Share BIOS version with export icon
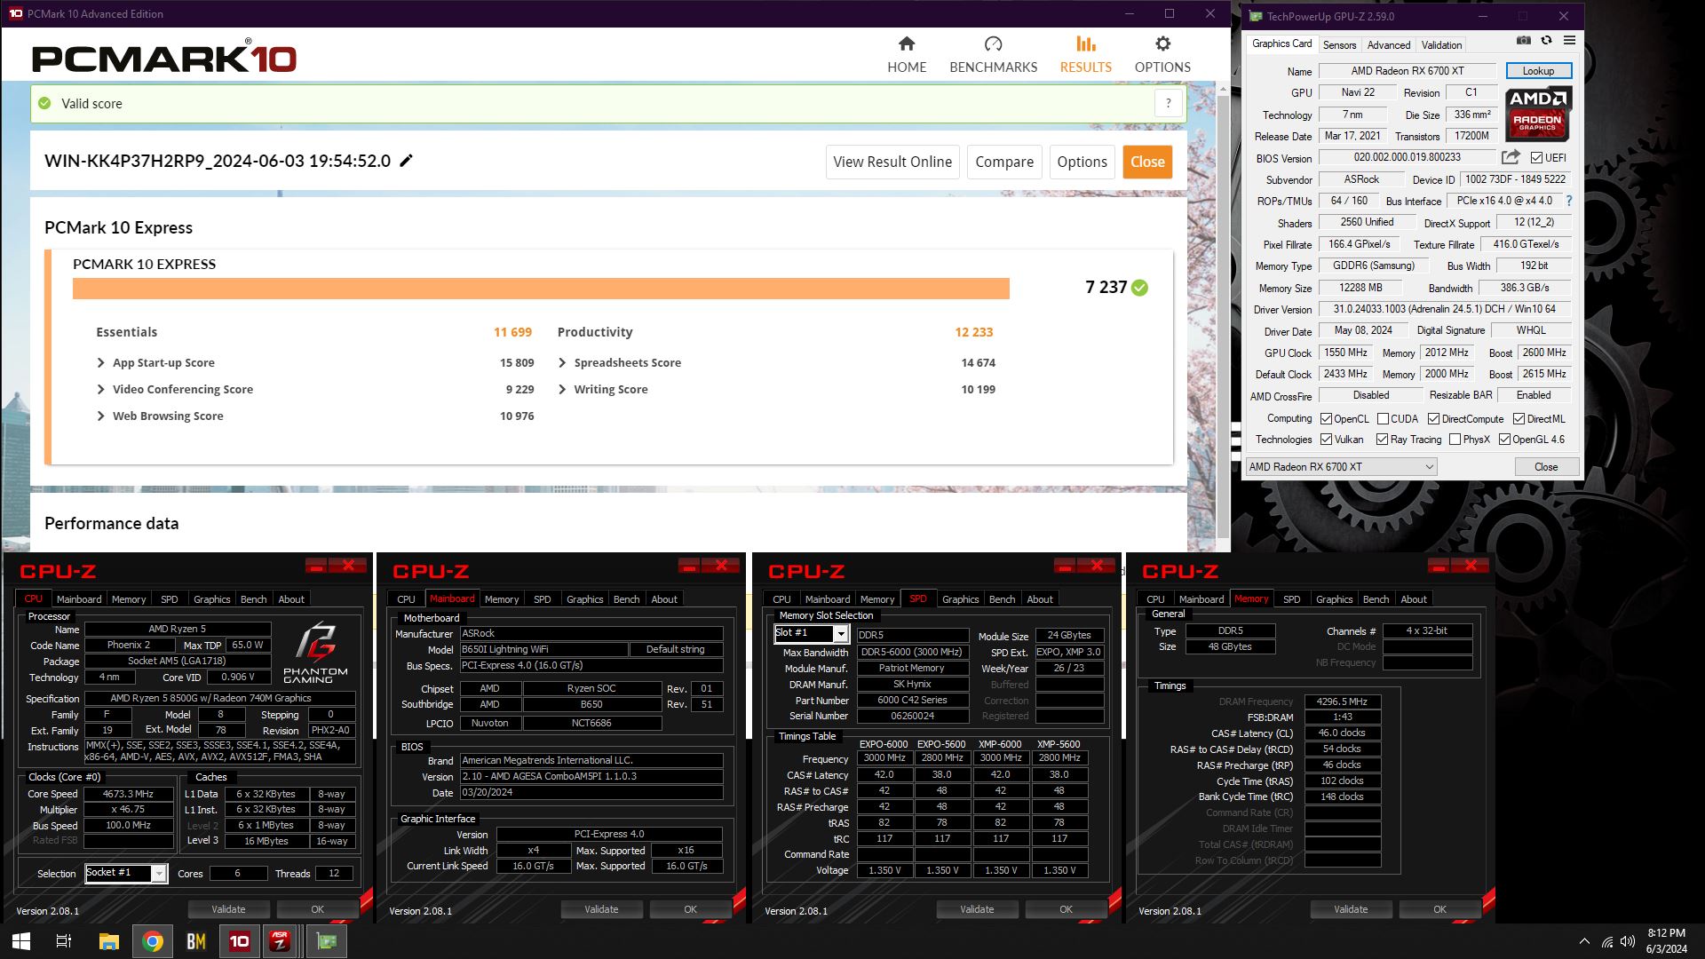This screenshot has height=959, width=1705. 1511,157
